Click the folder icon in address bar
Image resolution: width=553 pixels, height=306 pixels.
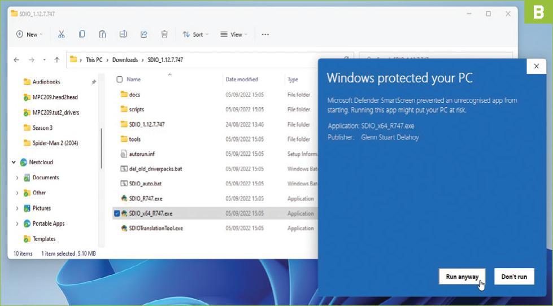coord(73,60)
